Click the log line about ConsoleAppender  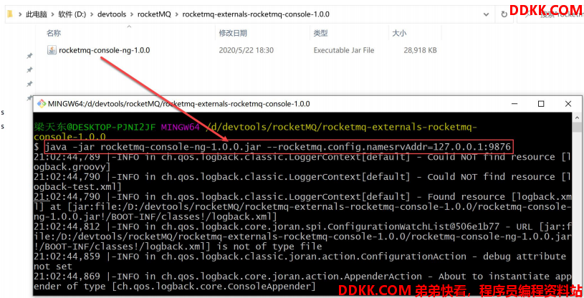point(302,282)
